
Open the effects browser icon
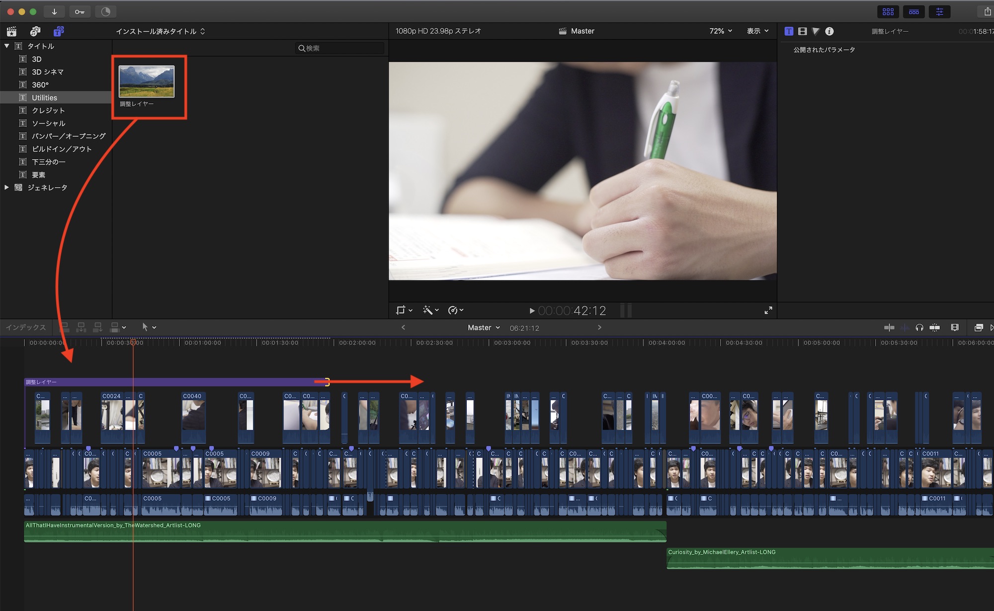click(x=978, y=327)
